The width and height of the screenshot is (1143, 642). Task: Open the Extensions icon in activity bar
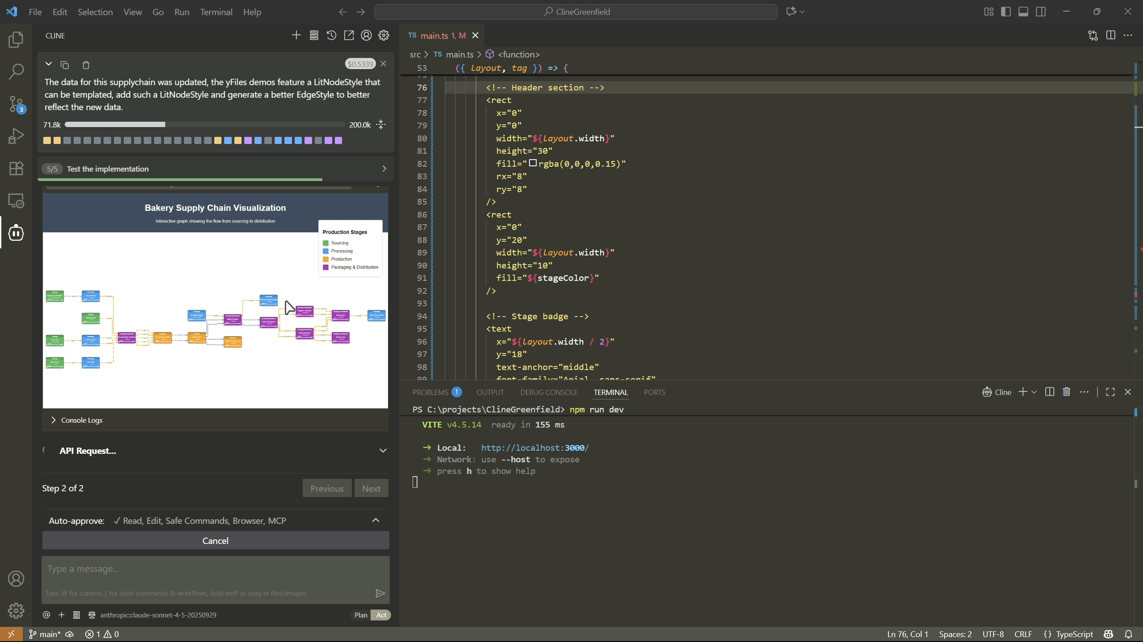(16, 168)
